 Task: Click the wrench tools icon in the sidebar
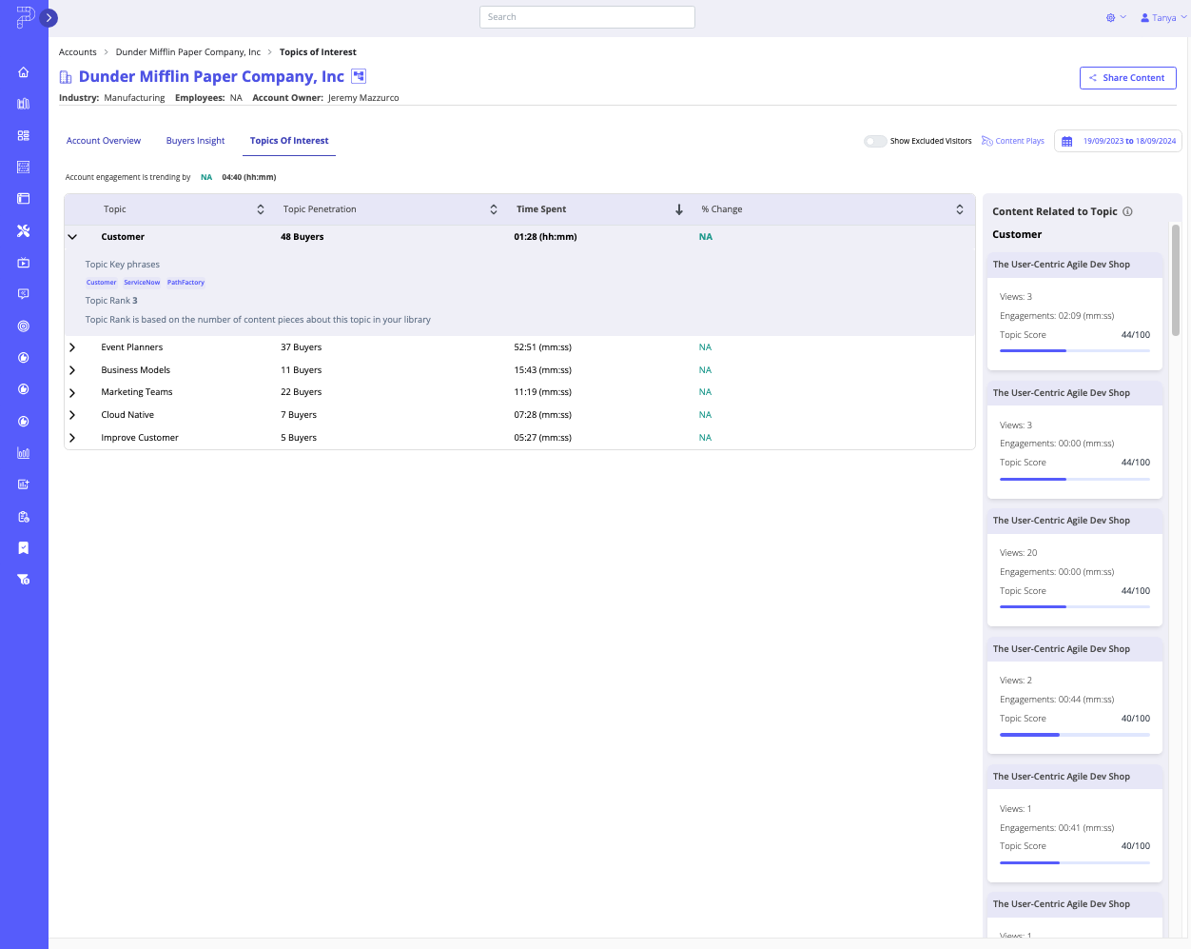click(23, 230)
